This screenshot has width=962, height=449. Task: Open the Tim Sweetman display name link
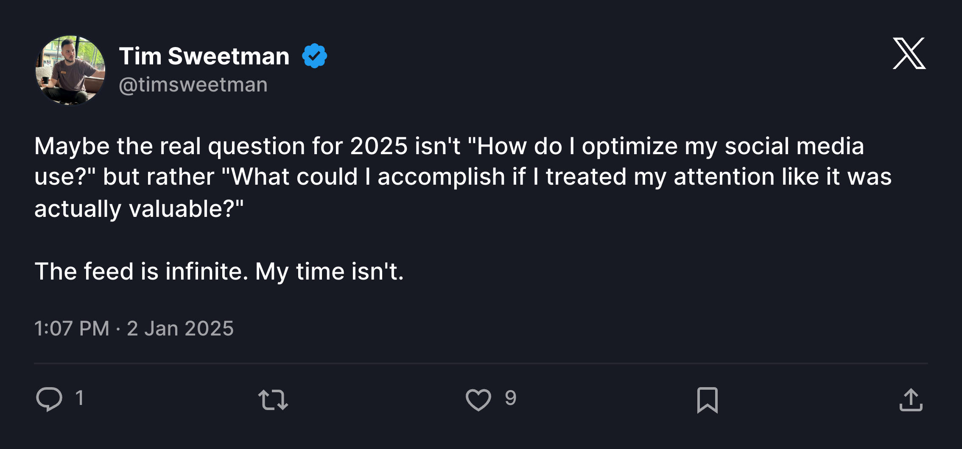click(204, 56)
